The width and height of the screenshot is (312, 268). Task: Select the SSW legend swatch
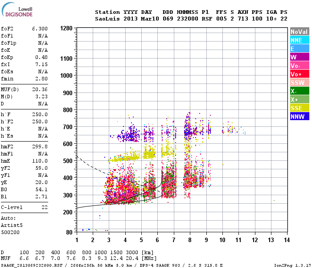pyautogui.click(x=300, y=83)
